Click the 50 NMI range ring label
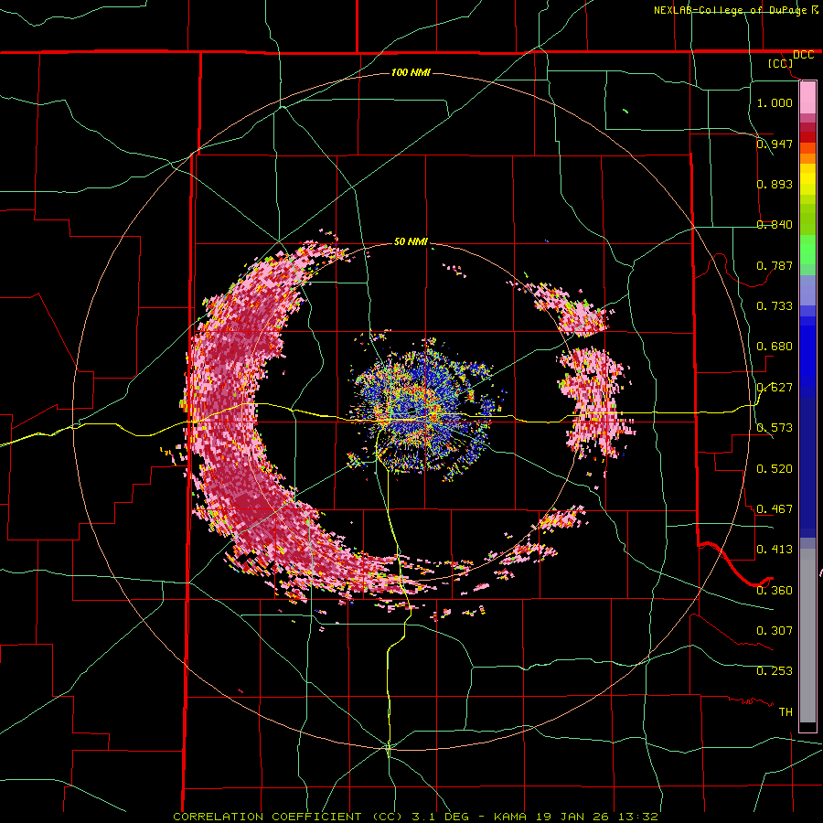 411,241
